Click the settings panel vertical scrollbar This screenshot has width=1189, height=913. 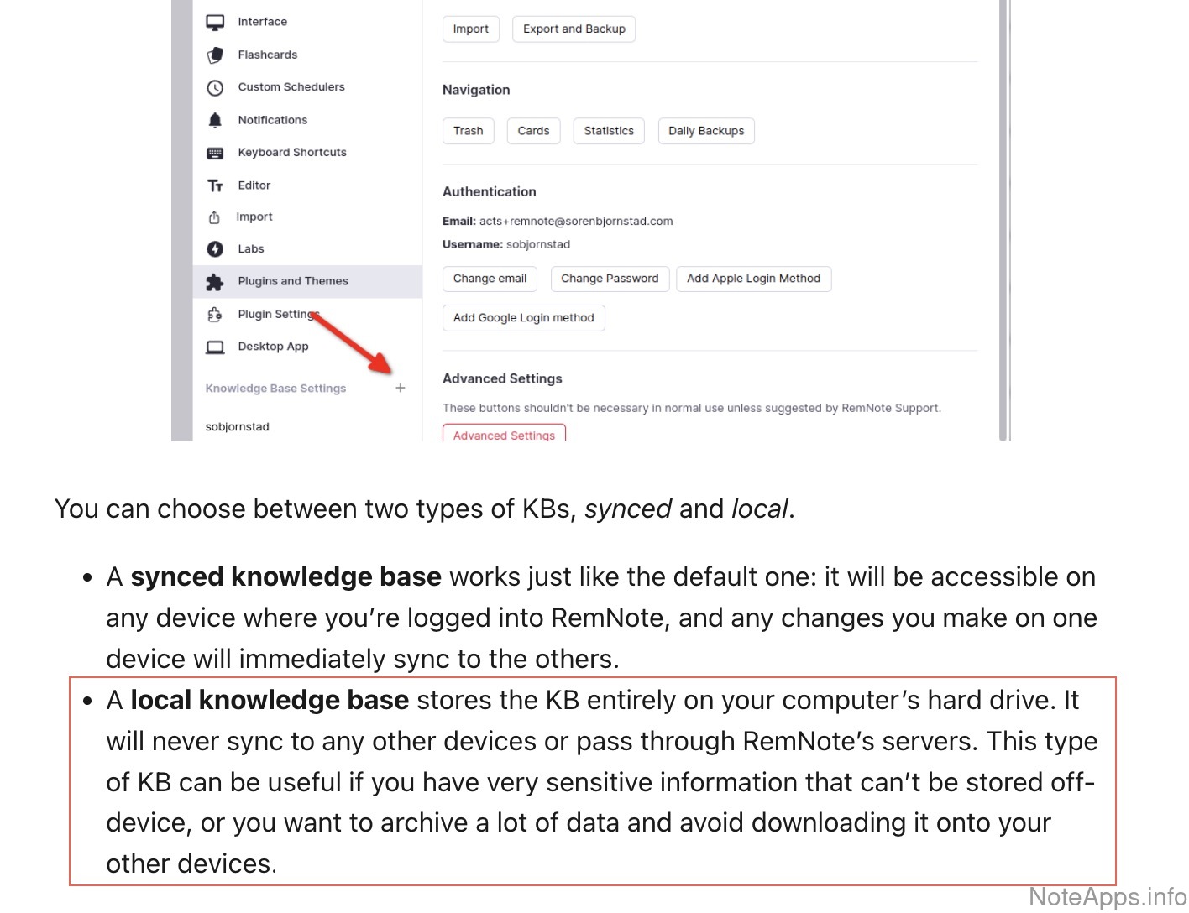pos(1003,218)
